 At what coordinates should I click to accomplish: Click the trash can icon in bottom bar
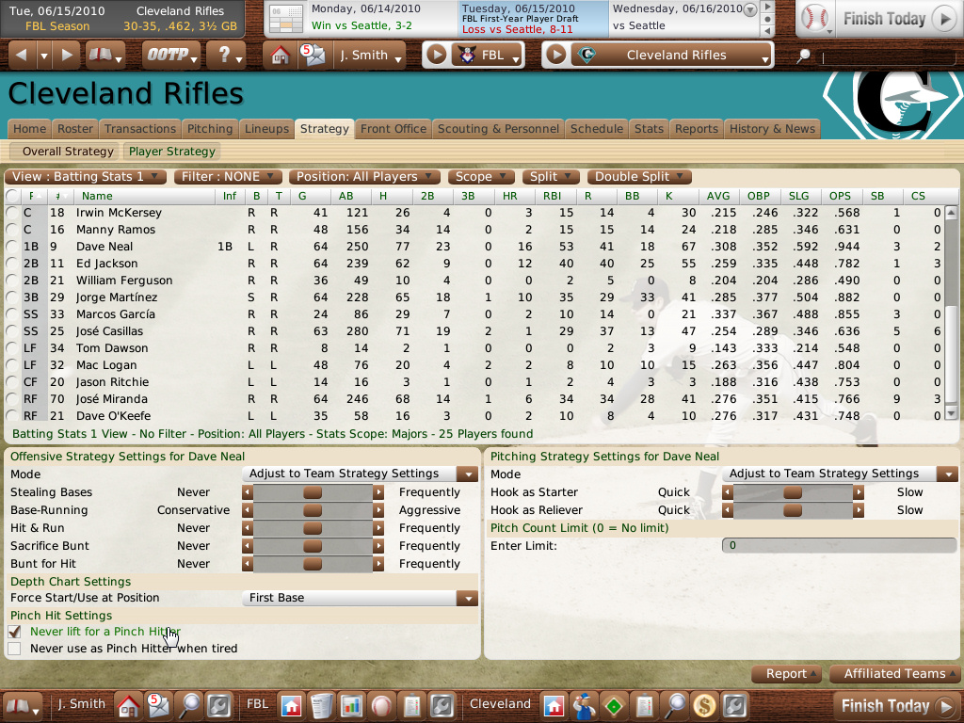coord(321,704)
